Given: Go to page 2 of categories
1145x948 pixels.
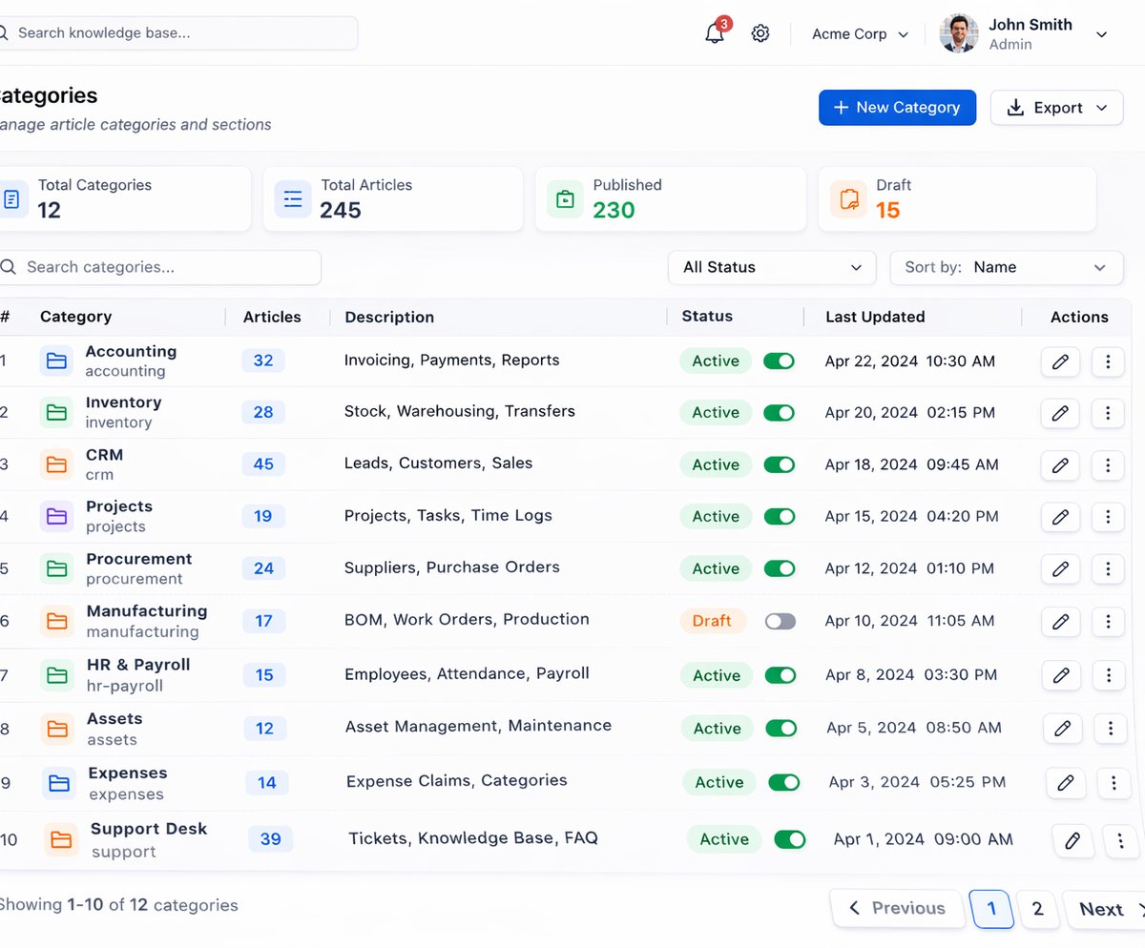Looking at the screenshot, I should 1037,909.
